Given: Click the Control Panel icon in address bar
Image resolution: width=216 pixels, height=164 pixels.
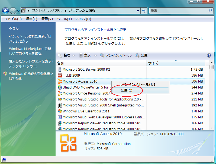Looking at the screenshot, I should [x=24, y=11].
